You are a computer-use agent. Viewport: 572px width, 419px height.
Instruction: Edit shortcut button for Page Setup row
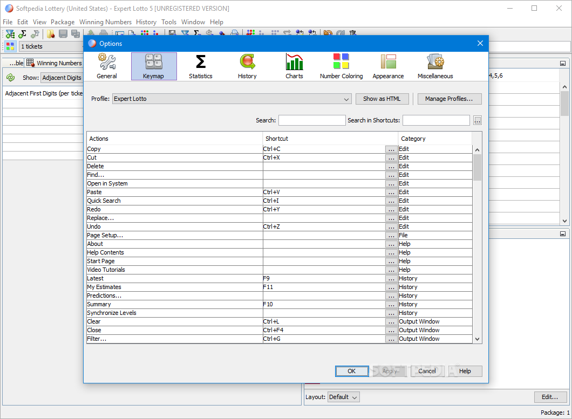point(391,236)
